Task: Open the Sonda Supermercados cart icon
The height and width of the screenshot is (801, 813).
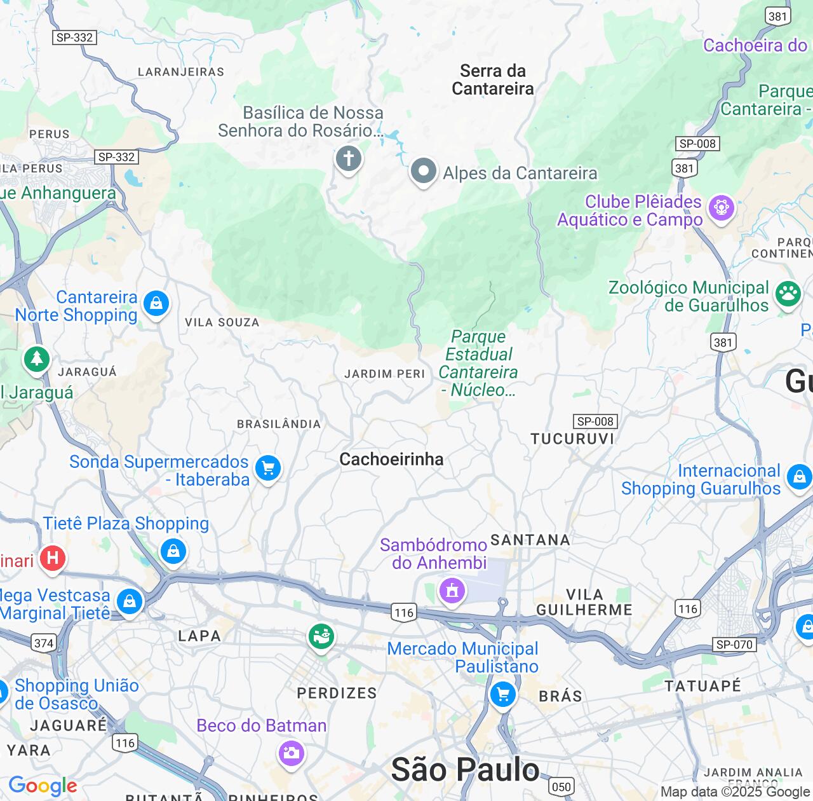Action: coord(268,469)
